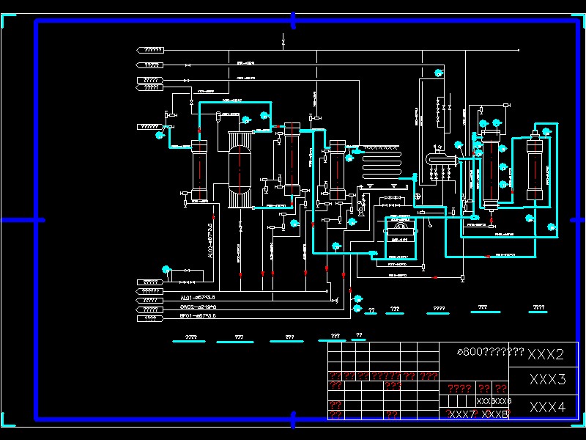This screenshot has height=440, width=586.
Task: Click the XXX7 text in title block
Action: 462,414
